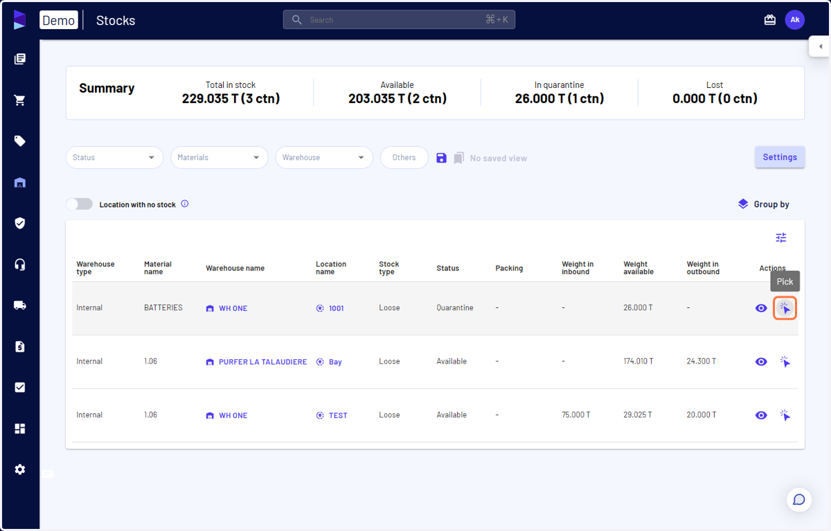Click the Material name column header
Viewport: 831px width, 531px height.
tap(158, 268)
